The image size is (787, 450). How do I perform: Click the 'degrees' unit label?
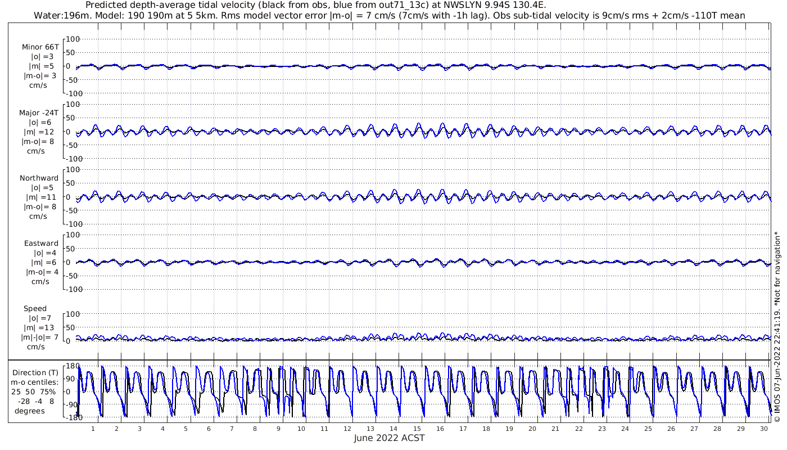pos(30,411)
